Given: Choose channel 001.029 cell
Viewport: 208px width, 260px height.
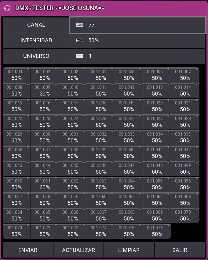Looking at the screenshot, I should tap(16, 138).
